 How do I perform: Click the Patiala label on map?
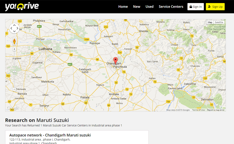click(85, 97)
